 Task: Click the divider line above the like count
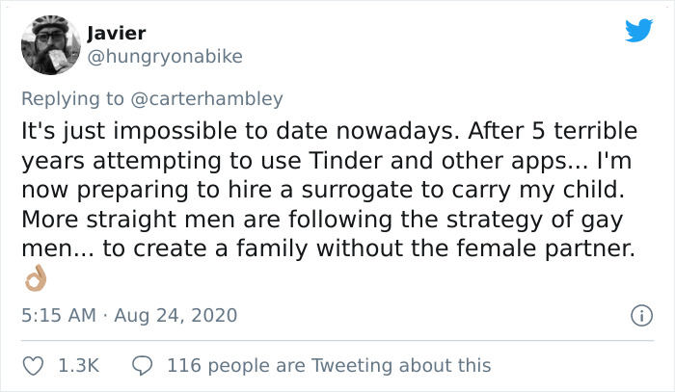tap(337, 341)
